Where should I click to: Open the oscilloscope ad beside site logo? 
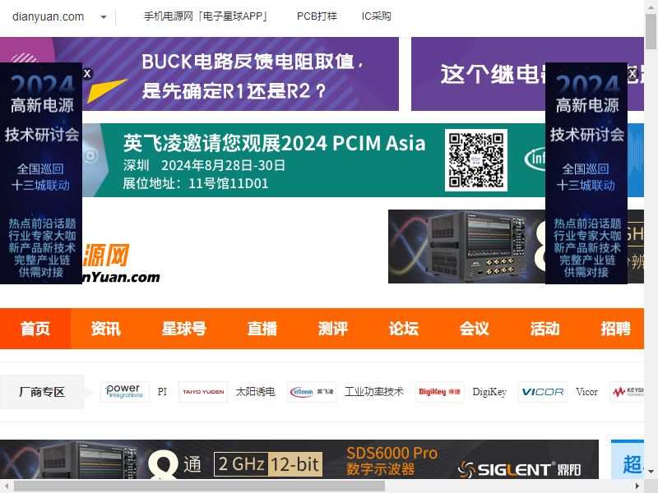[x=466, y=246]
